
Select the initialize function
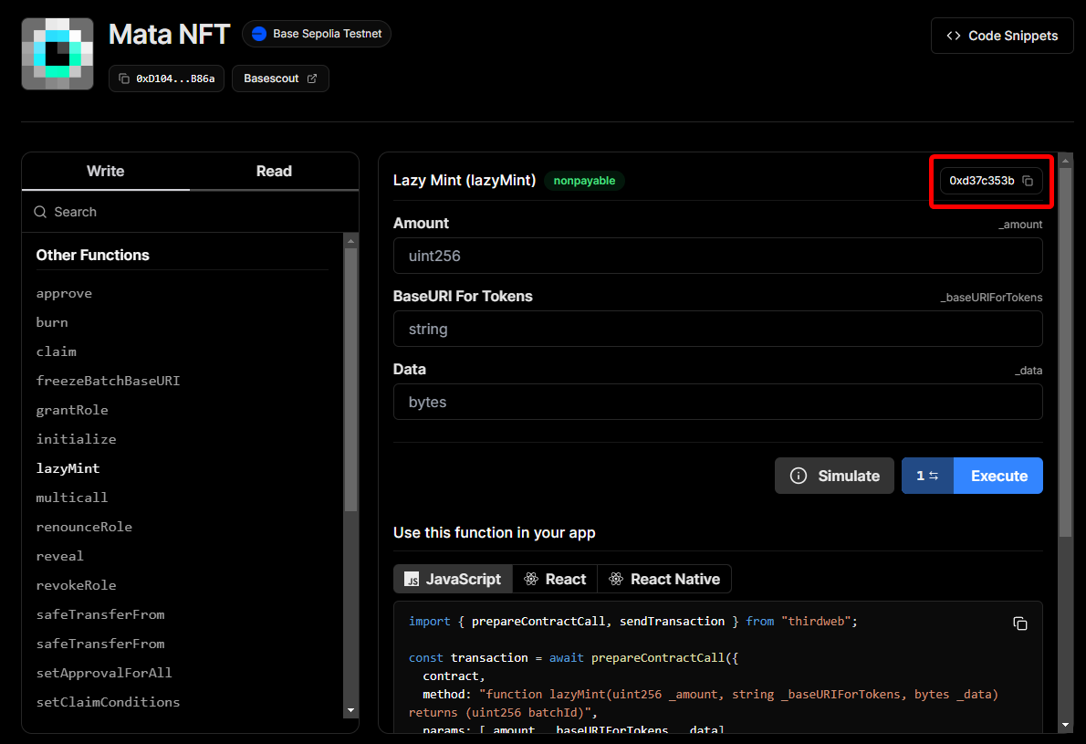[x=76, y=438]
